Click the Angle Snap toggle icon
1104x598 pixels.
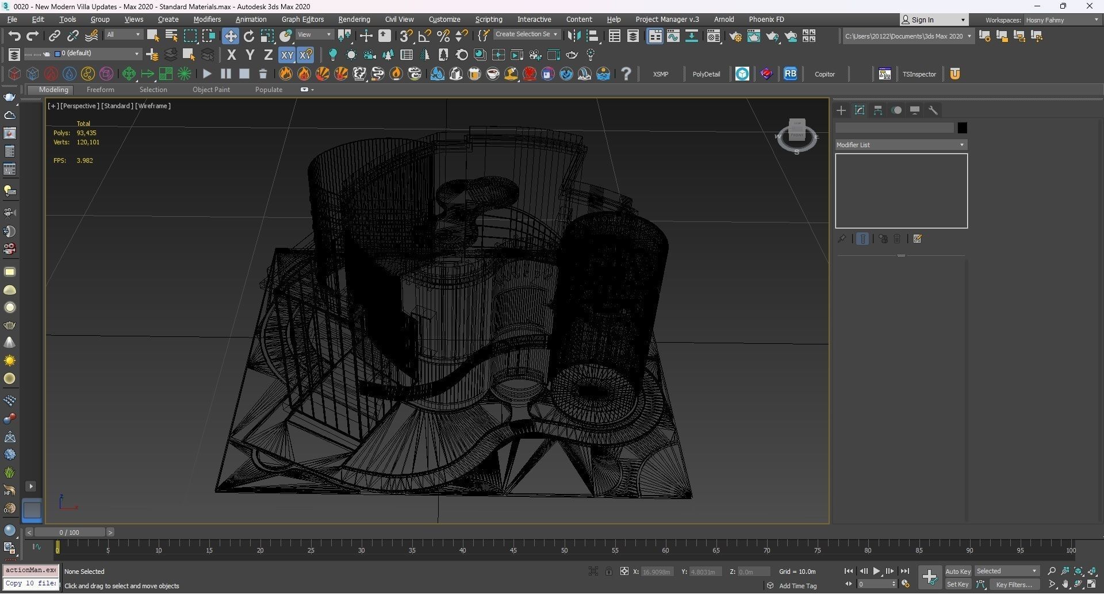point(424,36)
